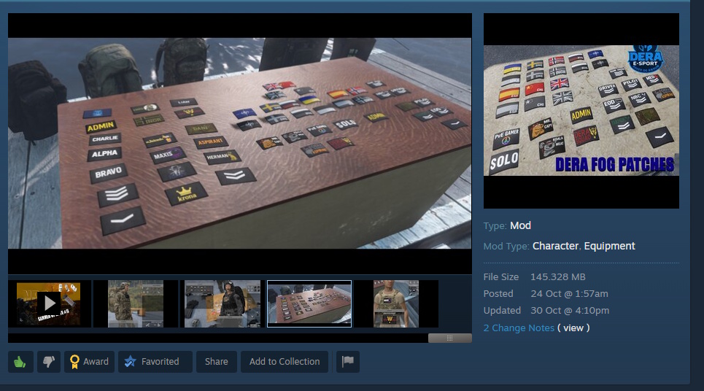
Task: Rate this mod with thumbs up
Action: pyautogui.click(x=20, y=362)
